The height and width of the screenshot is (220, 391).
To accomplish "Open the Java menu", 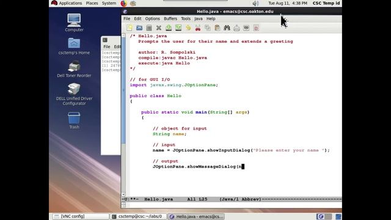I will tap(198, 19).
